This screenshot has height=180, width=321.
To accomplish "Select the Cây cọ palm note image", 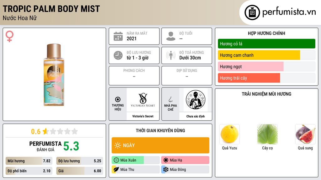I will (x=267, y=134).
